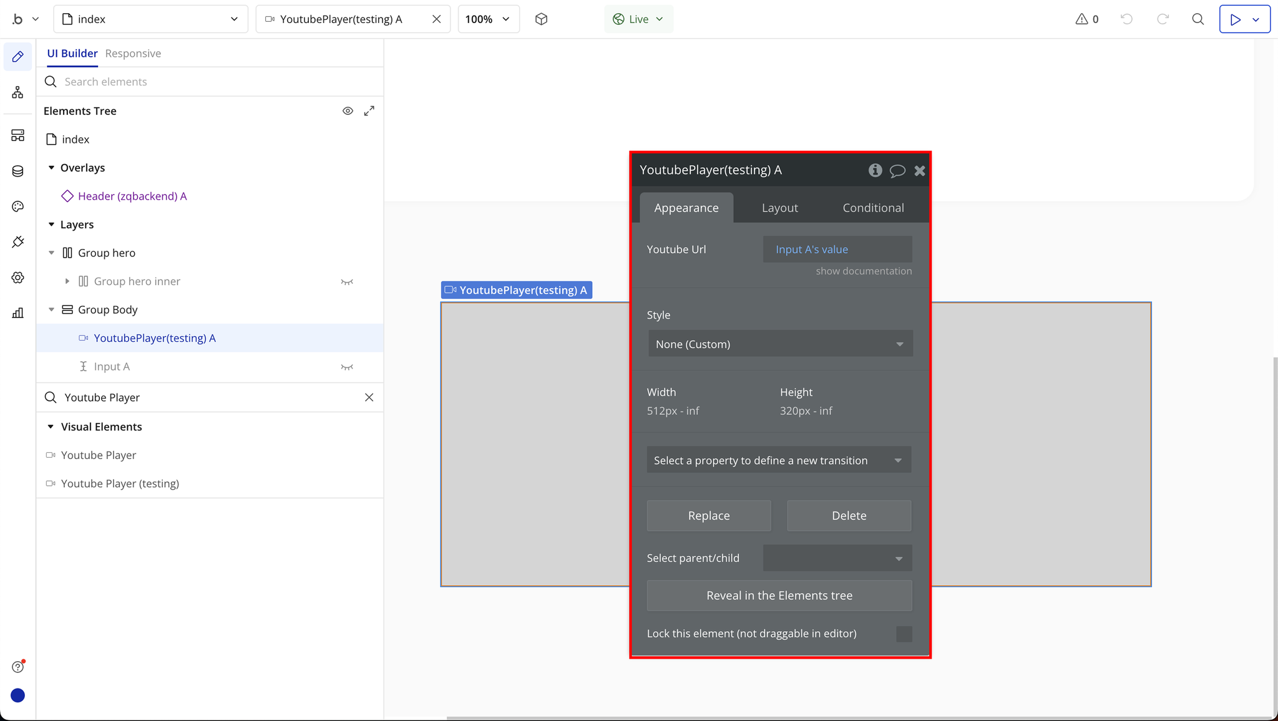Open comment bubble in property editor header
Viewport: 1278px width, 721px height.
tap(897, 170)
